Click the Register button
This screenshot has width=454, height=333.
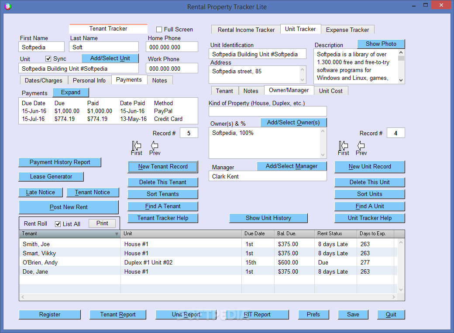pyautogui.click(x=50, y=315)
